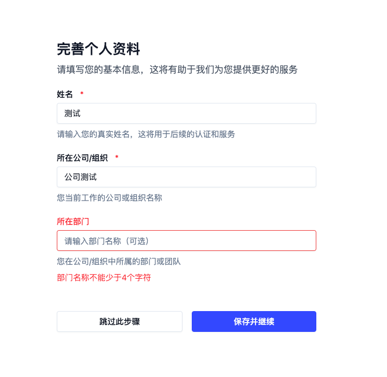Click the hint 您在公司/组织中所属的部门或团队
387x377 pixels.
point(119,261)
